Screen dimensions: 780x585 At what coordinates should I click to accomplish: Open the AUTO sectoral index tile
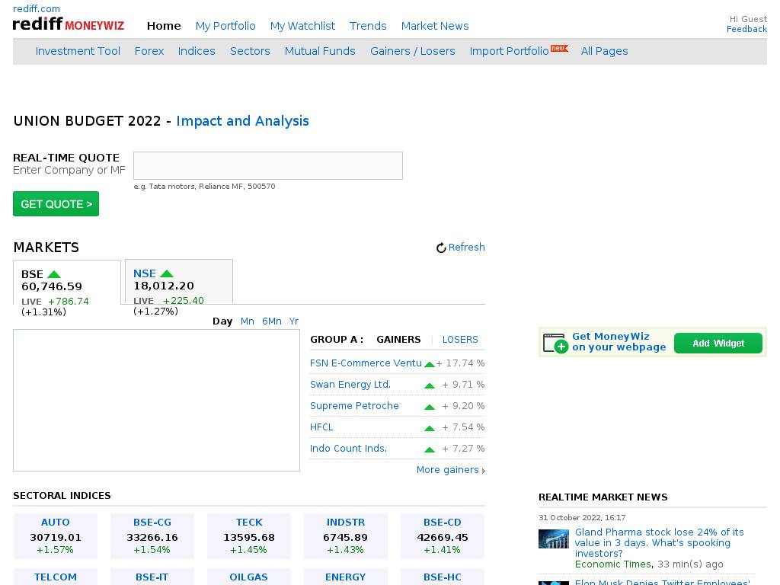tap(55, 535)
